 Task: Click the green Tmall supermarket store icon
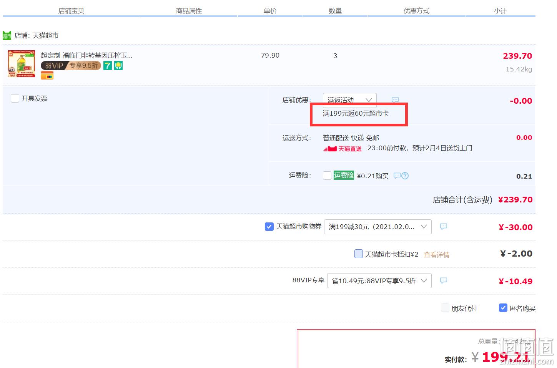point(7,36)
